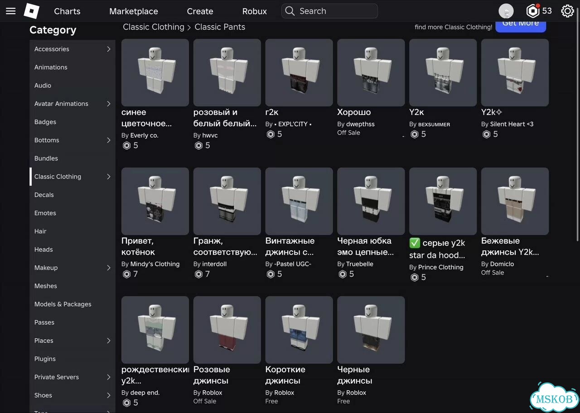The height and width of the screenshot is (413, 580).
Task: Go to Charts in the top navigation
Action: click(67, 11)
